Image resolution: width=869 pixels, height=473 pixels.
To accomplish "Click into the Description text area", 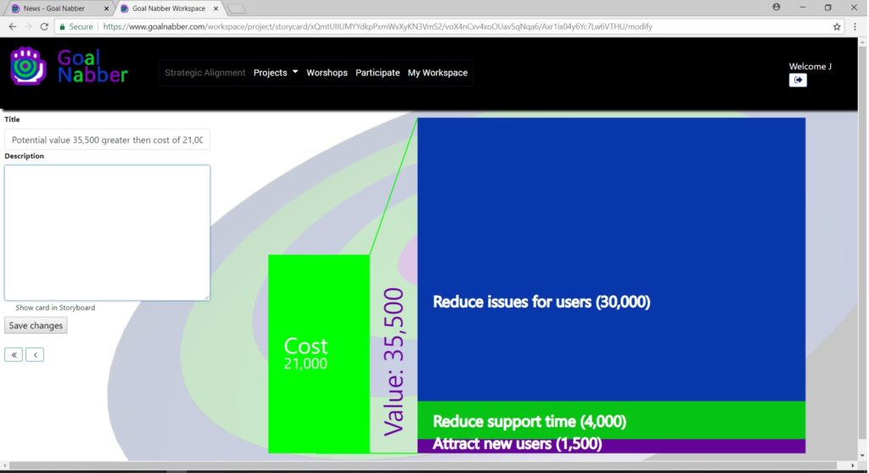I will pyautogui.click(x=107, y=232).
